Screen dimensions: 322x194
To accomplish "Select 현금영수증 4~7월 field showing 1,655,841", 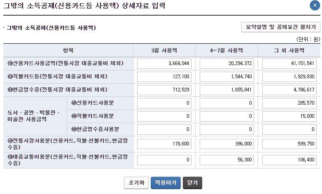I will pos(226,90).
